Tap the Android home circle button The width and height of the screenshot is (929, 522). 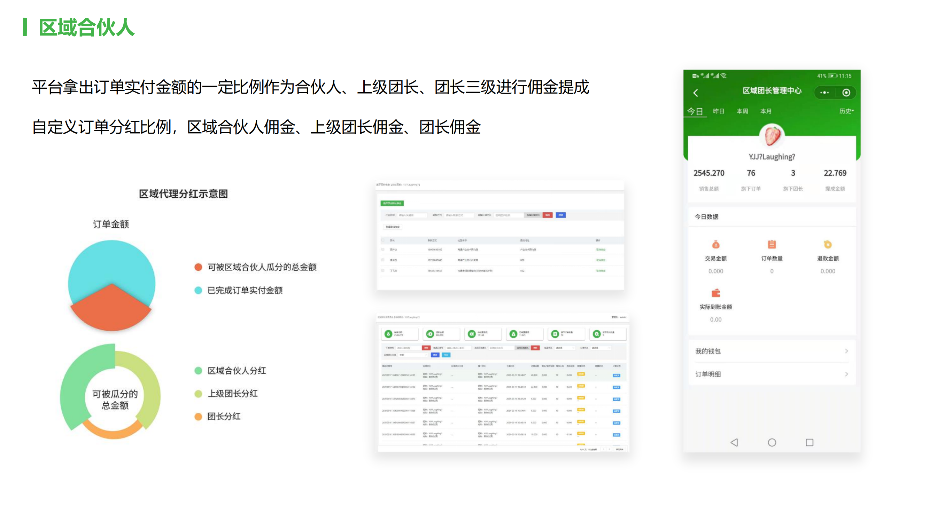click(772, 442)
